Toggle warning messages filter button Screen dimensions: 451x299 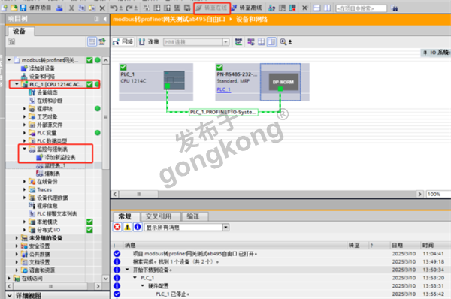[127, 227]
